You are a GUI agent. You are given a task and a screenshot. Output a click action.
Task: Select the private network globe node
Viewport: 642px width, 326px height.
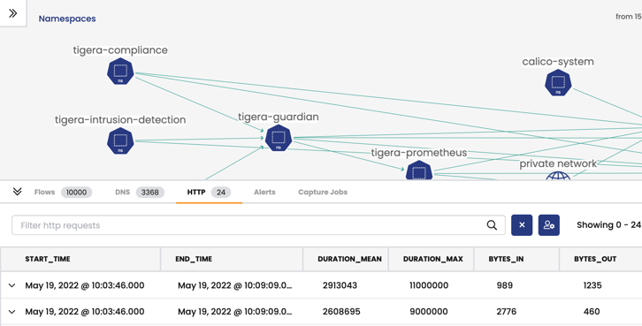[x=558, y=176]
